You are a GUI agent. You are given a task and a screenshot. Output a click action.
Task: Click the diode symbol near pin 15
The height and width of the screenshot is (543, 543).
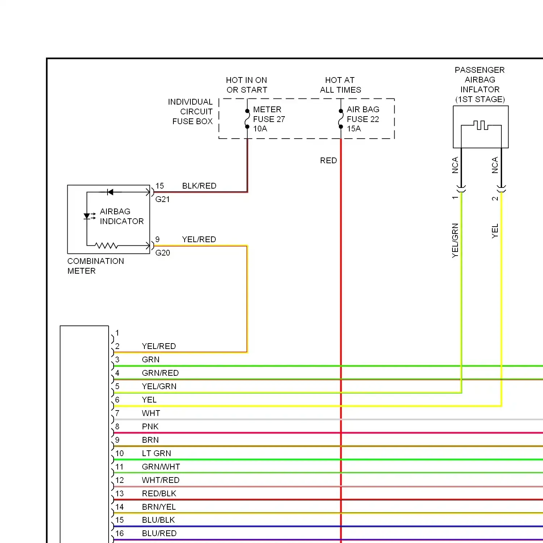coord(110,192)
